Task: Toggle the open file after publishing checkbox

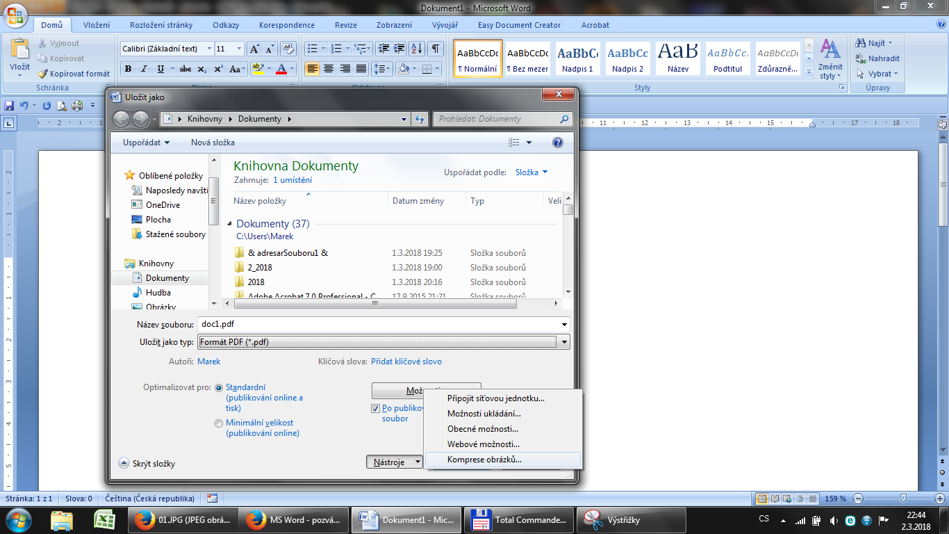Action: click(x=376, y=409)
